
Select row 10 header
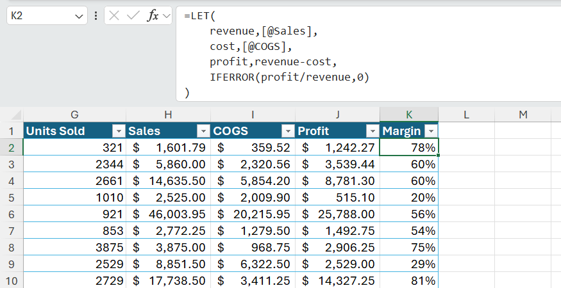pos(12,280)
